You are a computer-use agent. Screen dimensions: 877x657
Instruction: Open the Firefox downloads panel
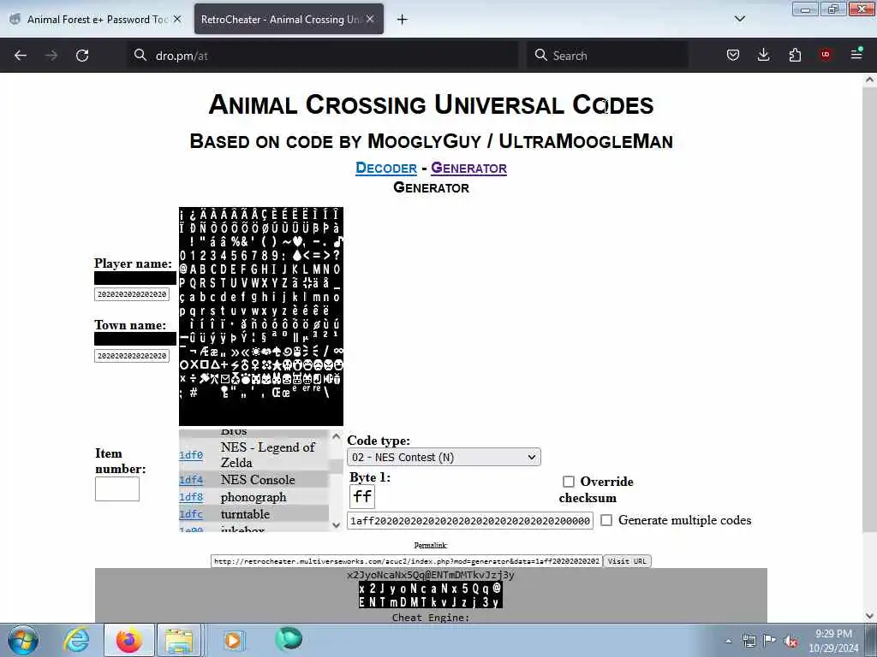pos(763,55)
